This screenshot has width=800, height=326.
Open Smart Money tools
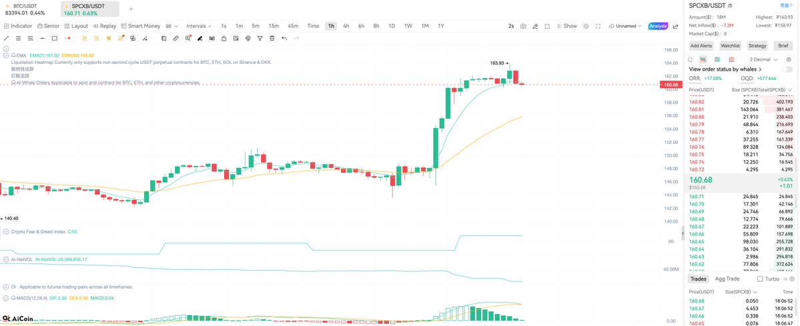tap(140, 26)
